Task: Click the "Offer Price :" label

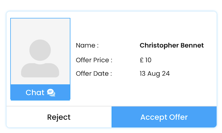Action: [94, 60]
